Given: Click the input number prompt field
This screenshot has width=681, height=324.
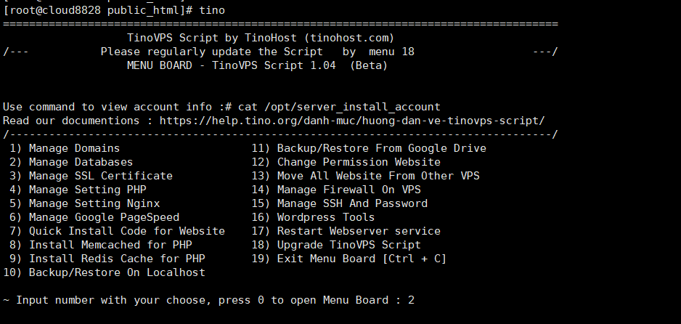Looking at the screenshot, I should point(208,301).
